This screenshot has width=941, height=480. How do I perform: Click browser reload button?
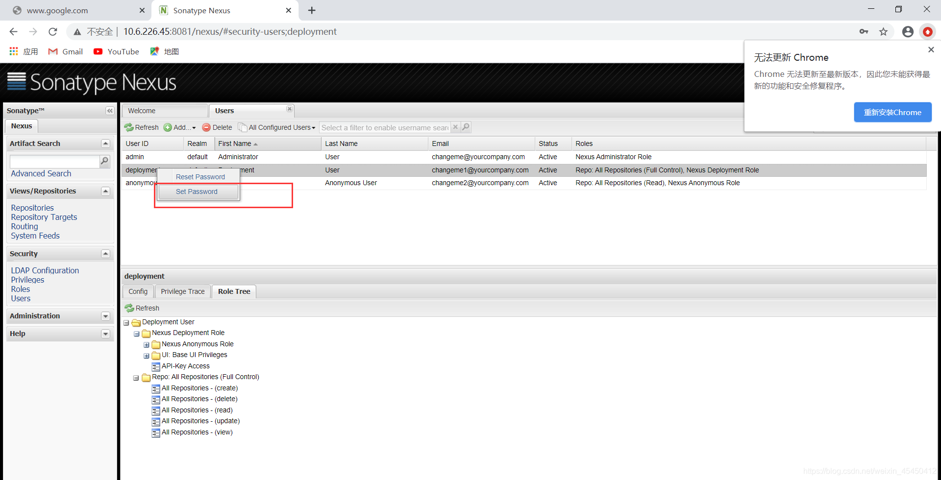click(x=52, y=32)
